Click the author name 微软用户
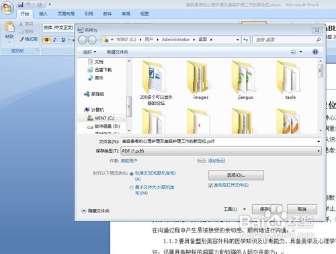The height and width of the screenshot is (254, 336). (129, 161)
